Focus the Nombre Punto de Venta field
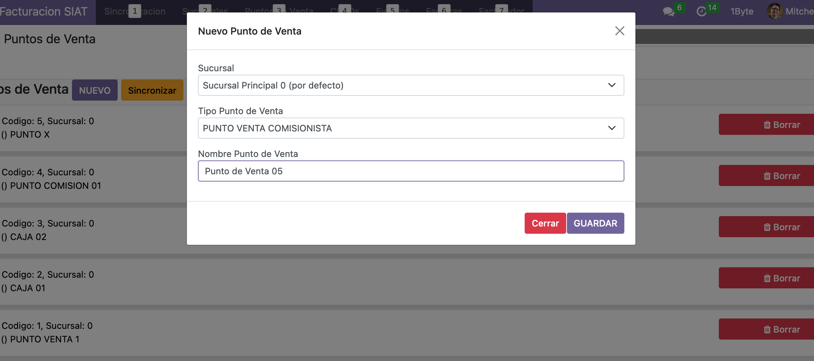This screenshot has width=814, height=361. tap(411, 171)
